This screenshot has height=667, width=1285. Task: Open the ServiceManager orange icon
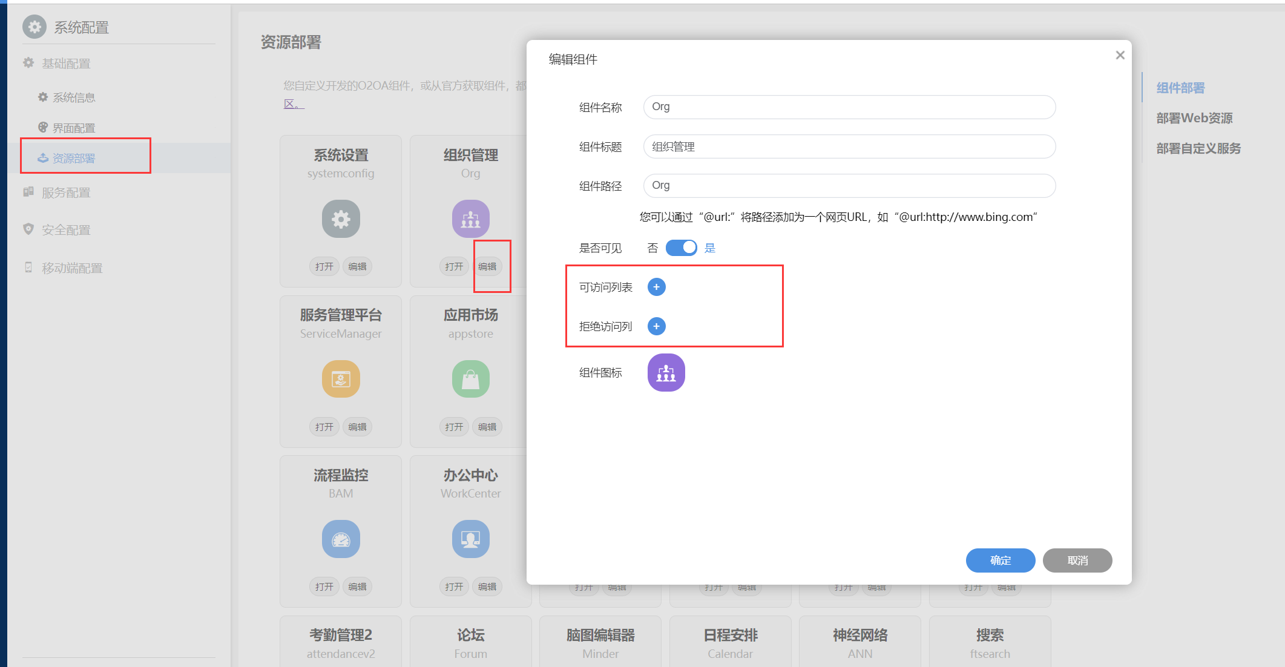(341, 379)
